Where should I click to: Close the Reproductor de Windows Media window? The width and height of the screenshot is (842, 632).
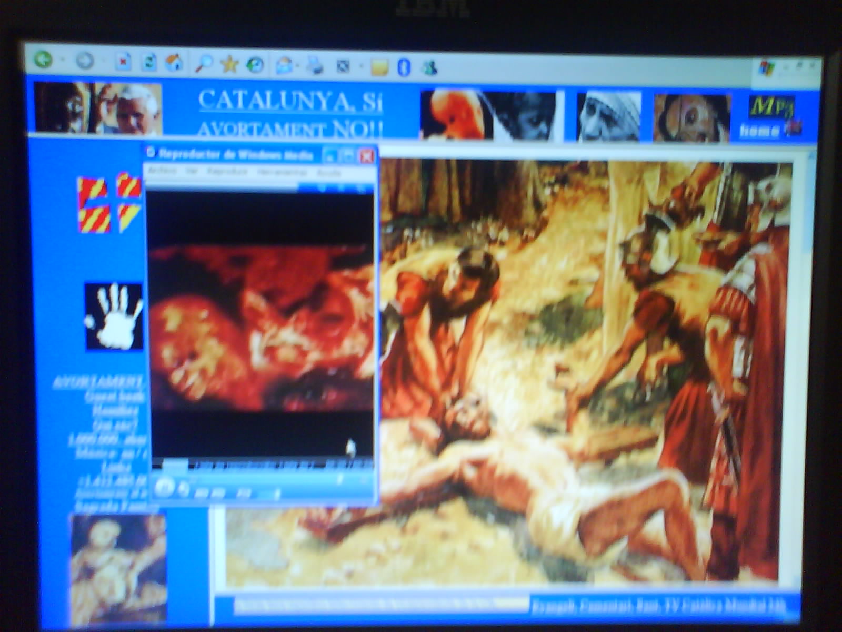pyautogui.click(x=367, y=155)
